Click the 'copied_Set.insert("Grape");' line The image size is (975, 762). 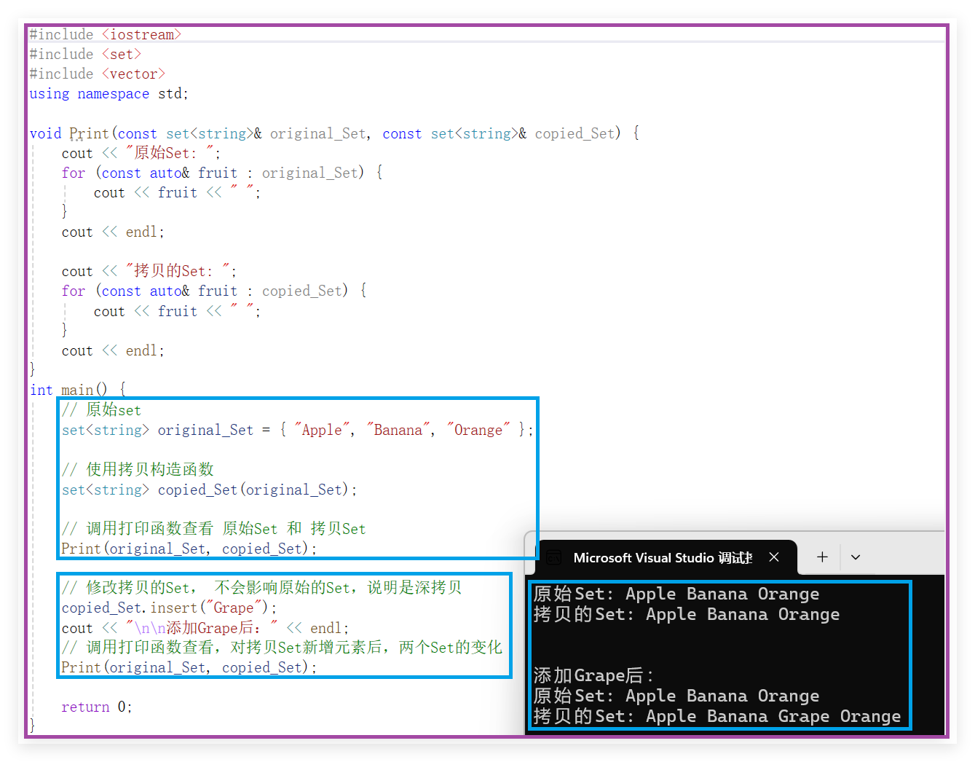[x=169, y=608]
